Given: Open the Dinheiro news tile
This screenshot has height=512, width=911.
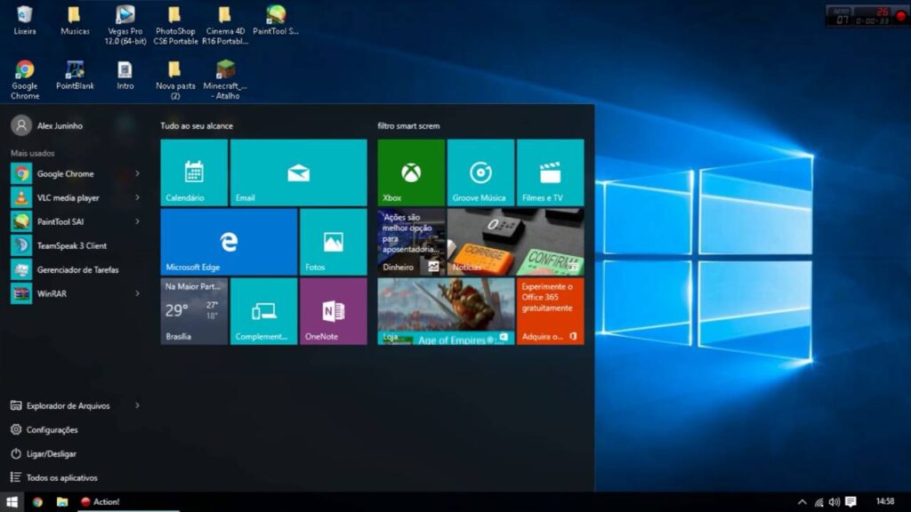Looking at the screenshot, I should pyautogui.click(x=411, y=242).
